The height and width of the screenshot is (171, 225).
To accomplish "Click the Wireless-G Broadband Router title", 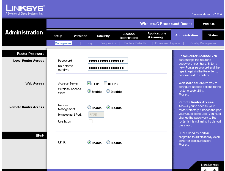I will coord(166,24).
